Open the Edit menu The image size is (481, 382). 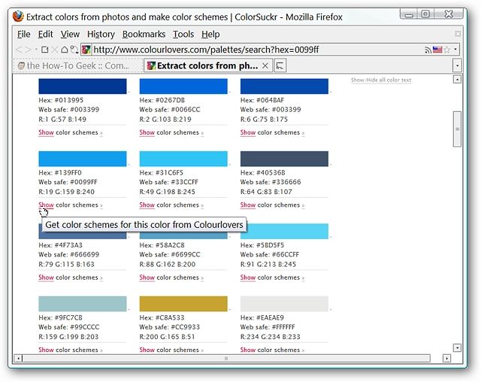[x=45, y=34]
